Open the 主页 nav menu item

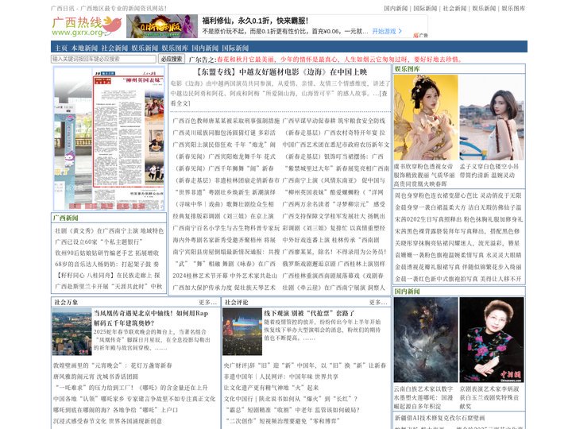[x=61, y=48]
